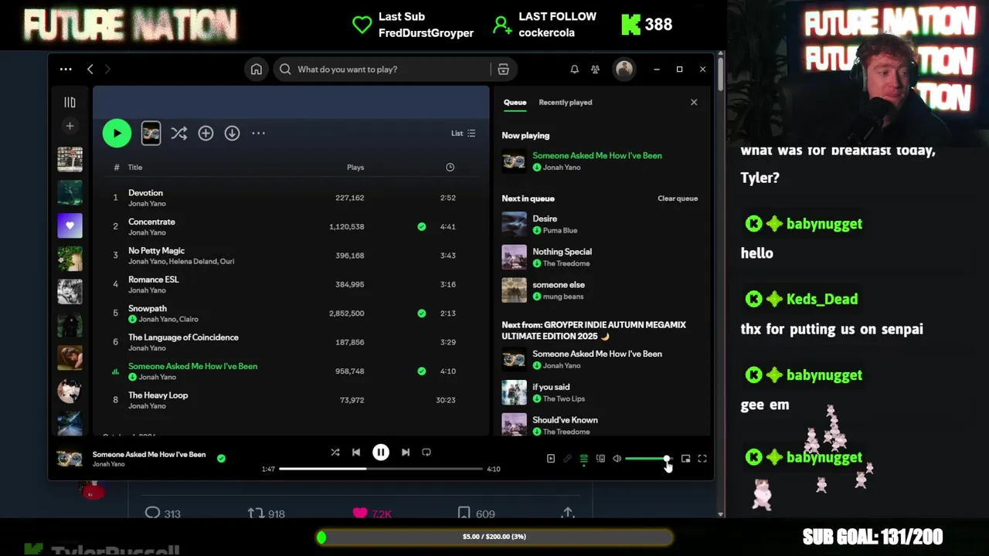Select Desire by Puma Blue in queue

point(600,224)
